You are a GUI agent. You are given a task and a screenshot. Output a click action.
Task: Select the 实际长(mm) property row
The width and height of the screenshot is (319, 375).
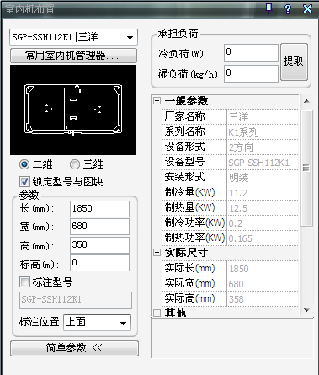pyautogui.click(x=230, y=268)
